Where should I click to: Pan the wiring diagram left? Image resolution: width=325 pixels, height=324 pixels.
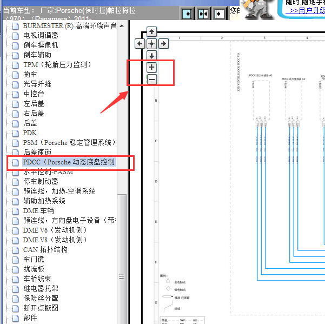tap(140, 43)
